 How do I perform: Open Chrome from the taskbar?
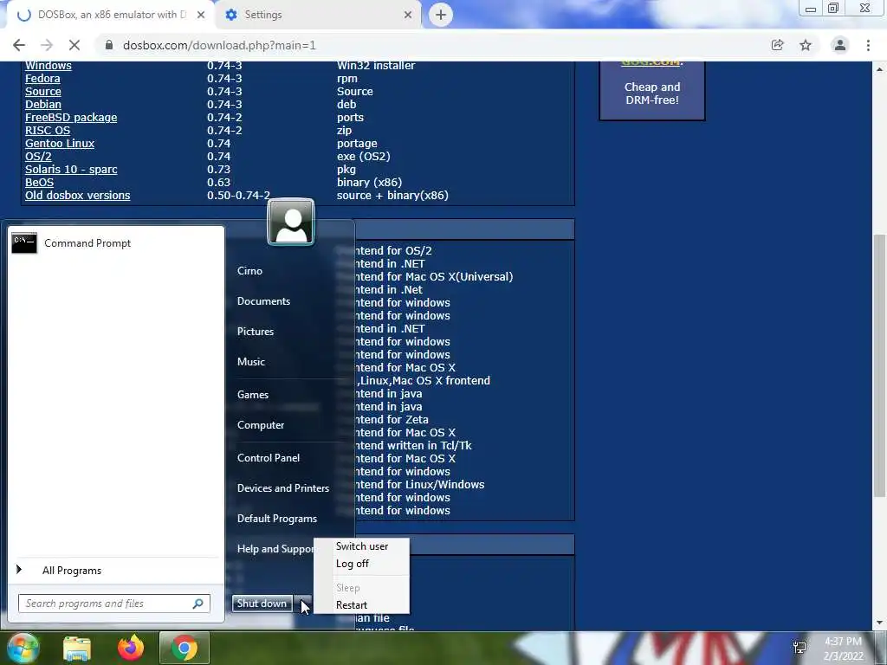(184, 648)
